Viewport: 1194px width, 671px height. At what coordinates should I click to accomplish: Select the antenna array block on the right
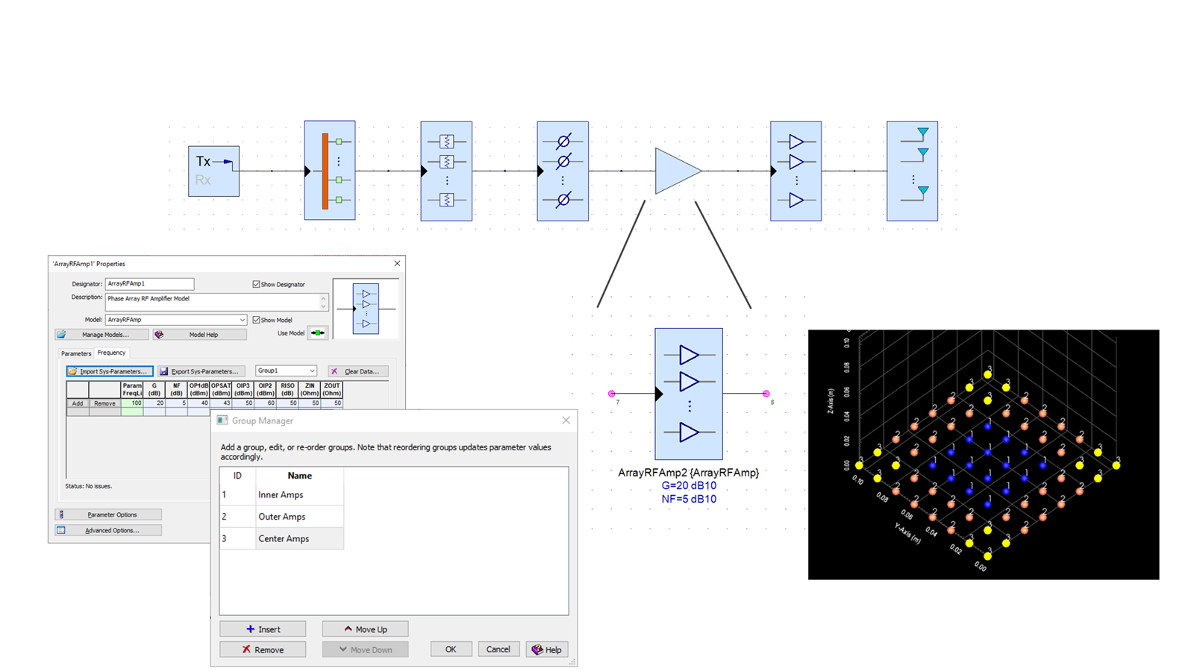[911, 171]
